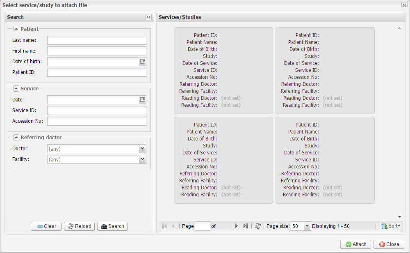This screenshot has width=410, height=253.
Task: Focus the Patient ID search field
Action: tap(97, 73)
